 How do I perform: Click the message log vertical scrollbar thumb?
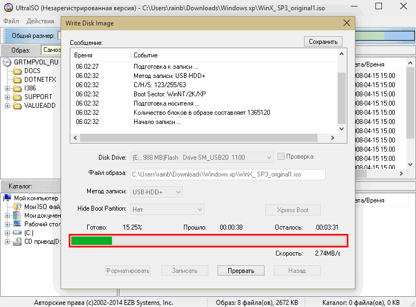pyautogui.click(x=341, y=98)
